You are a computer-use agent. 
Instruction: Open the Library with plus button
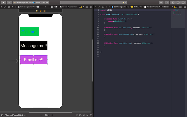pyautogui.click(x=161, y=2)
